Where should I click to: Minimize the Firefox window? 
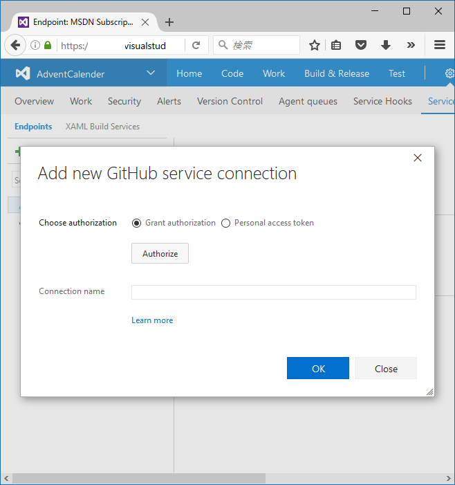pyautogui.click(x=375, y=11)
